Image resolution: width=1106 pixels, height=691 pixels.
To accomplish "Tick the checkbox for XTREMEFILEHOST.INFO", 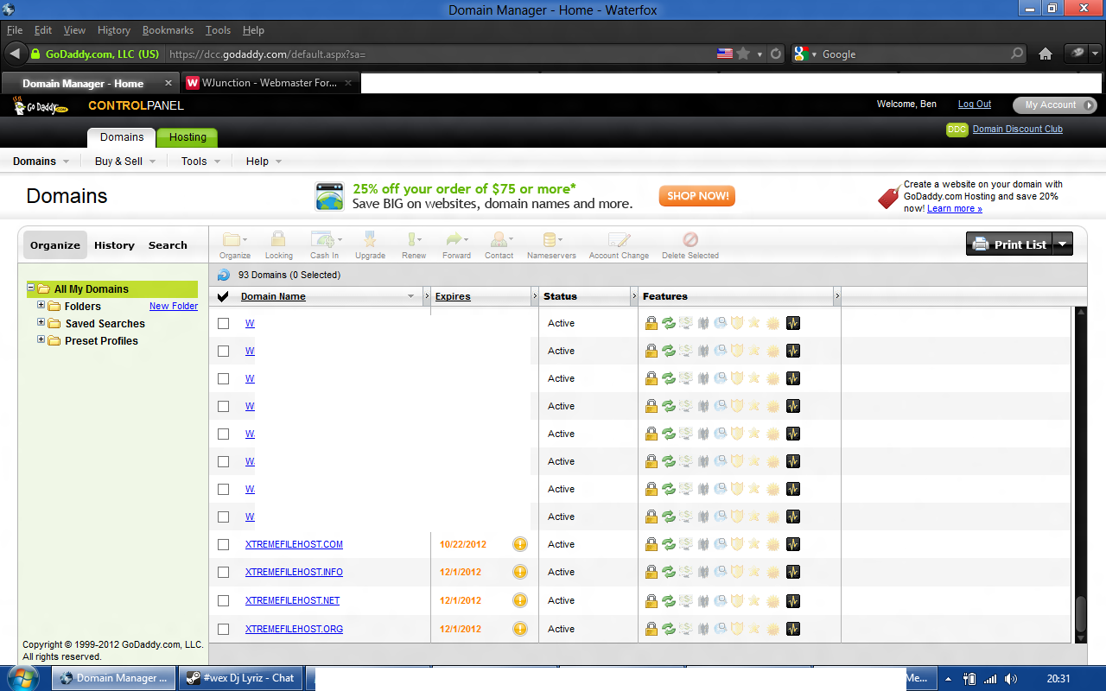I will (x=224, y=572).
